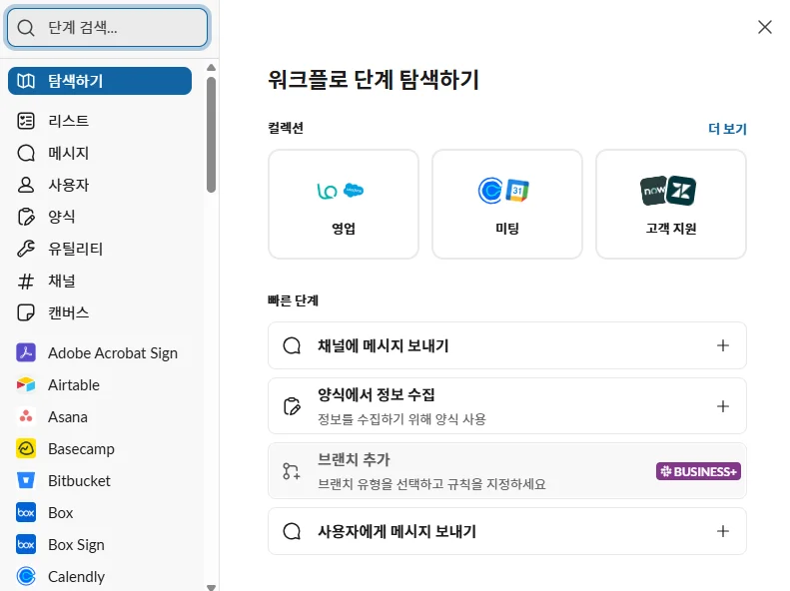Screen dimensions: 790x591
Task: Click plus next to 양식에서 정보 수집
Action: click(723, 406)
